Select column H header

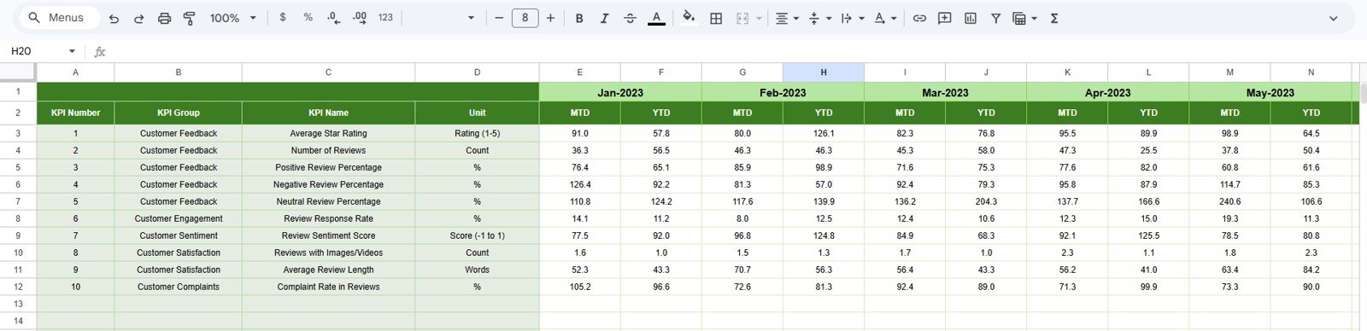click(824, 73)
